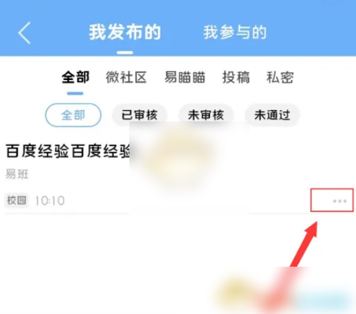Image resolution: width=356 pixels, height=314 pixels.
Task: Tap the blue underline indicator beneath 全部
Action: click(x=75, y=93)
